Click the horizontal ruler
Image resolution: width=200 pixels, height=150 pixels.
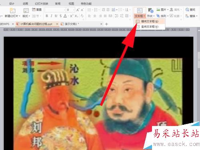click(x=96, y=30)
